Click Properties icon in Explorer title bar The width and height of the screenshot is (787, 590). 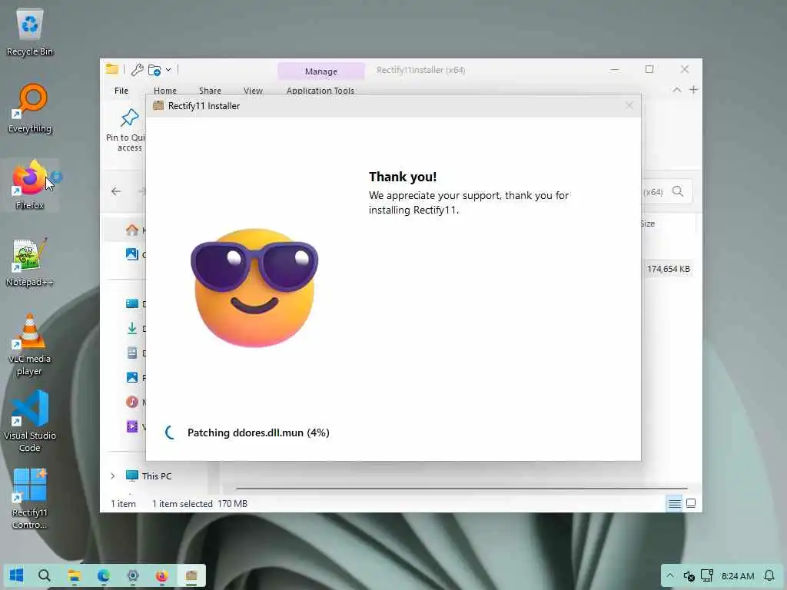pos(137,70)
